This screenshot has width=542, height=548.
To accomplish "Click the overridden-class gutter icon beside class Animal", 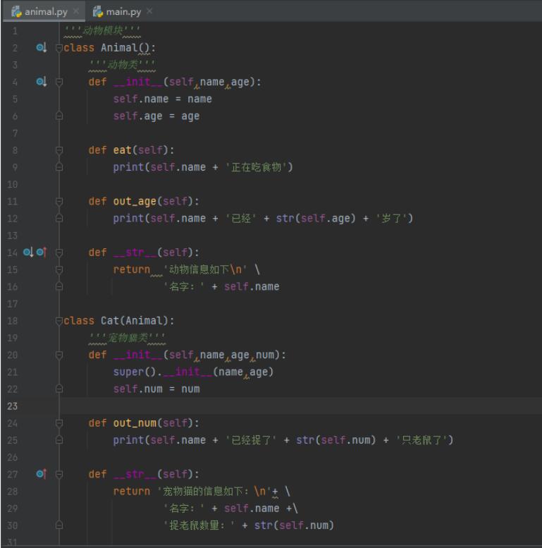I will click(x=41, y=48).
